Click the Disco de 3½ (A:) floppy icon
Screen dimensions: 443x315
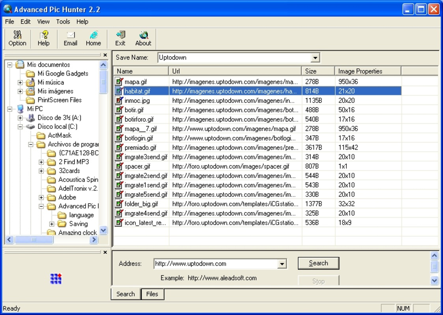point(30,118)
